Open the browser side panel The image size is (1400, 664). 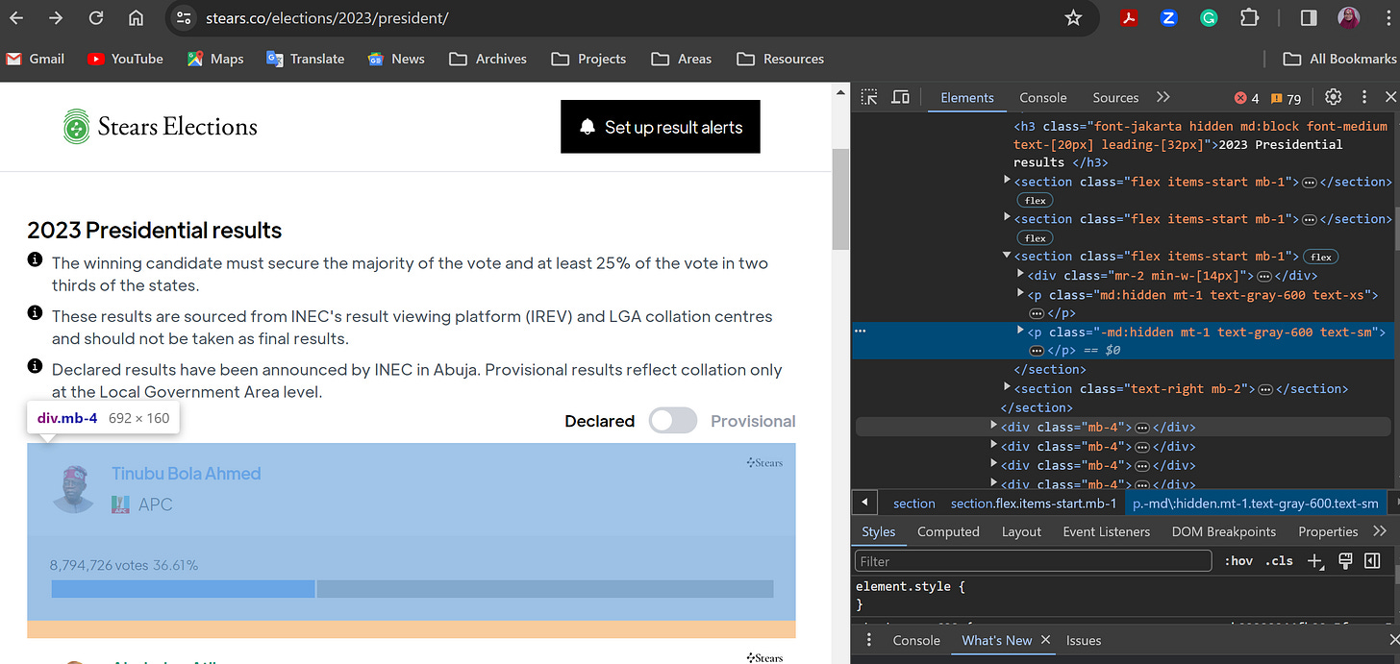(1309, 17)
